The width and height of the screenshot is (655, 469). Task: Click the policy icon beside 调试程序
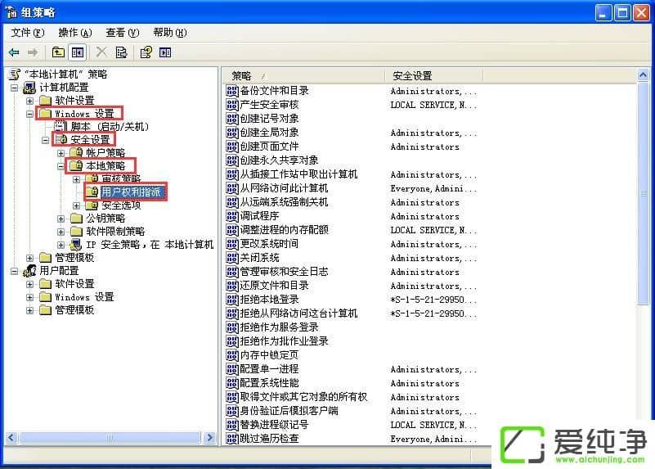232,216
